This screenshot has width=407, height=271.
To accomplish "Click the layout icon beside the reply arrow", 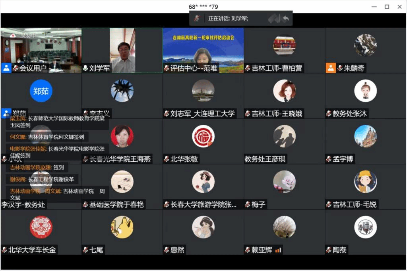I will (273, 18).
